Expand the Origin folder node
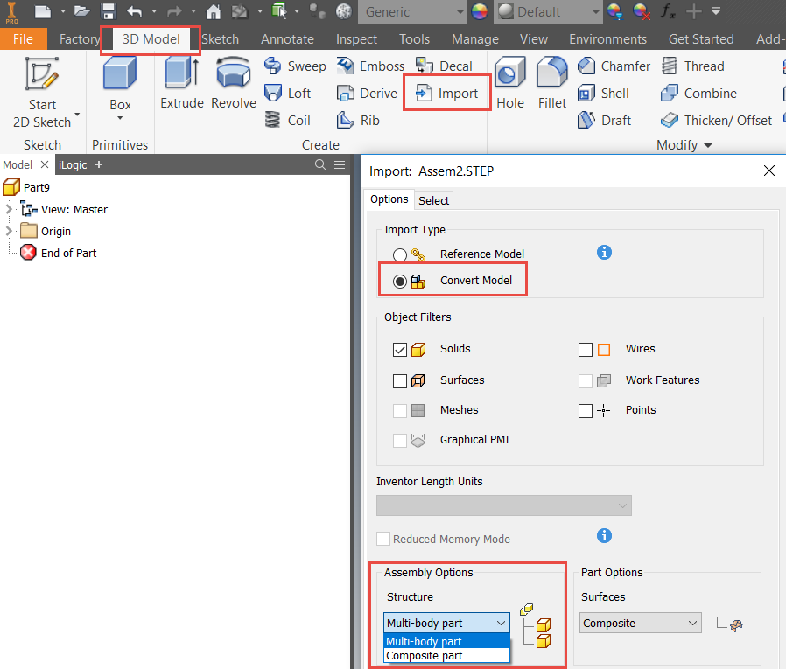 [x=9, y=231]
